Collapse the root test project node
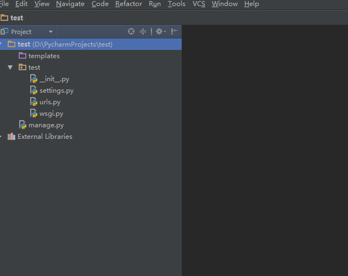348x276 pixels. coord(1,44)
